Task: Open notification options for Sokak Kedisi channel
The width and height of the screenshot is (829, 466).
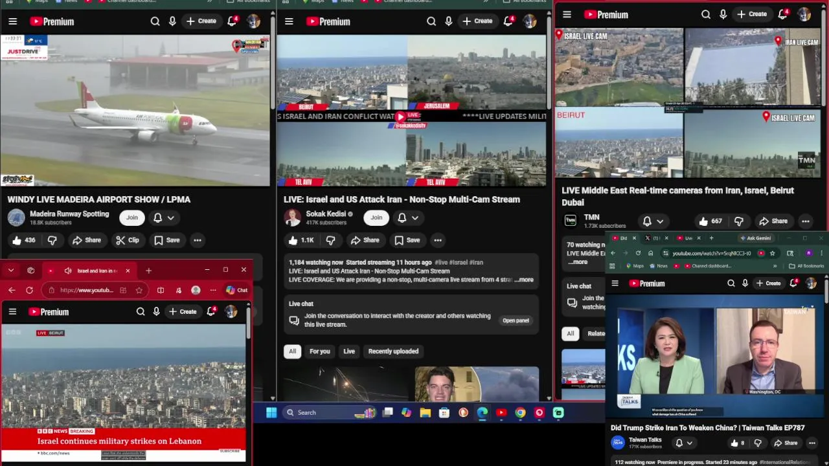Action: pyautogui.click(x=407, y=217)
